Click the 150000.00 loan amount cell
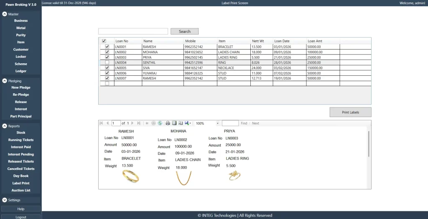This screenshot has width=428, height=219. (323, 68)
